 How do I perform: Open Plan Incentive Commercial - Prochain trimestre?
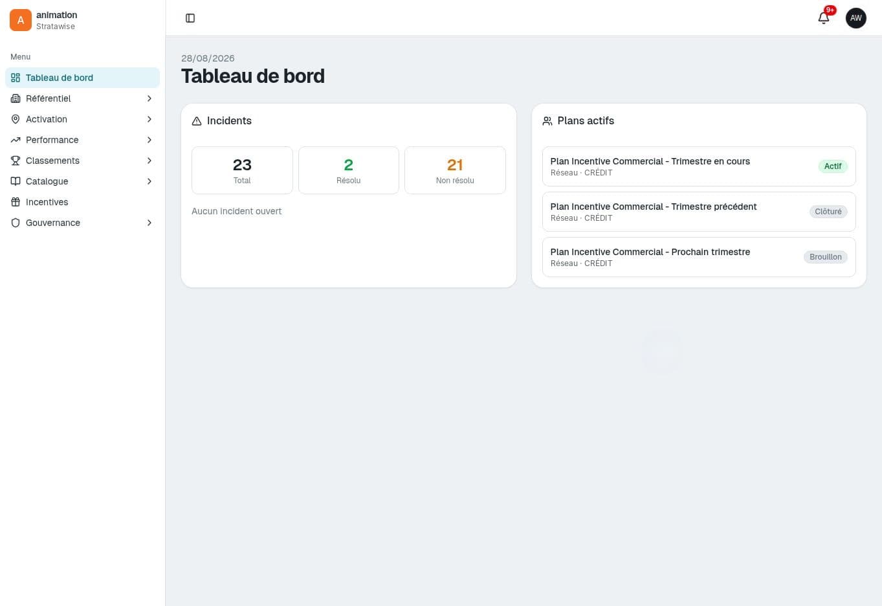(x=699, y=257)
